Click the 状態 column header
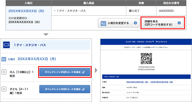Screen dimensions: 192x102 point(141,3)
